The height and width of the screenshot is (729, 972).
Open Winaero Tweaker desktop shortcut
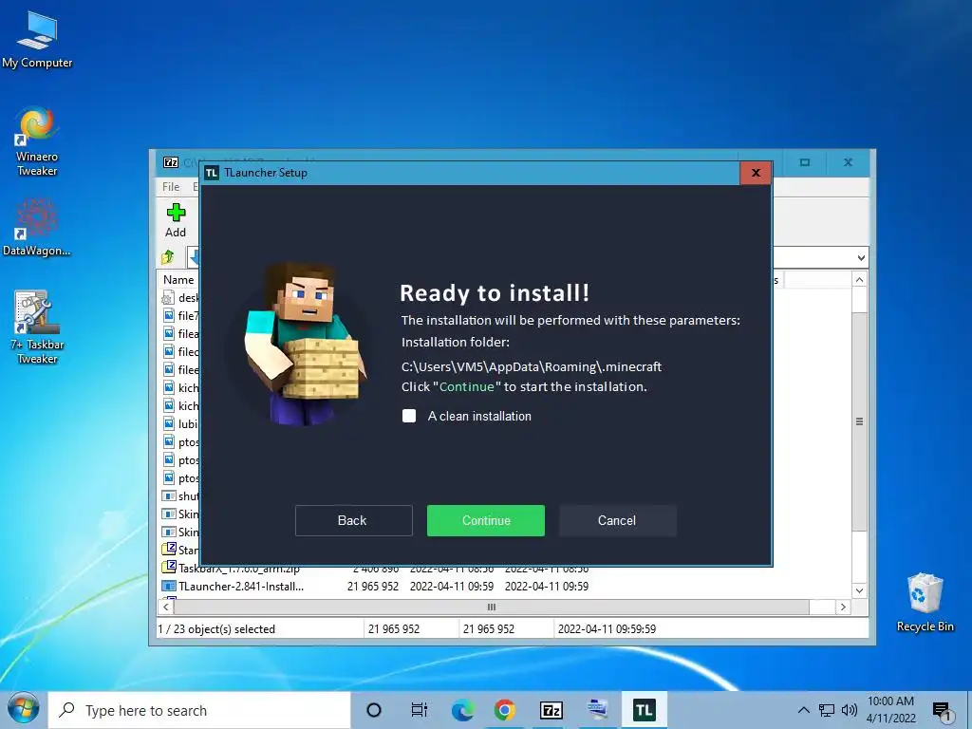[37, 140]
